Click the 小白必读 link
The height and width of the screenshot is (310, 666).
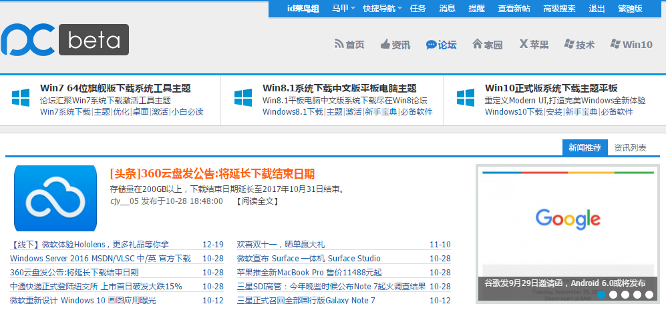point(187,112)
